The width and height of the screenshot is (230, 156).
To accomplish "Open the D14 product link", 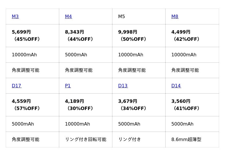I will coord(176,86).
